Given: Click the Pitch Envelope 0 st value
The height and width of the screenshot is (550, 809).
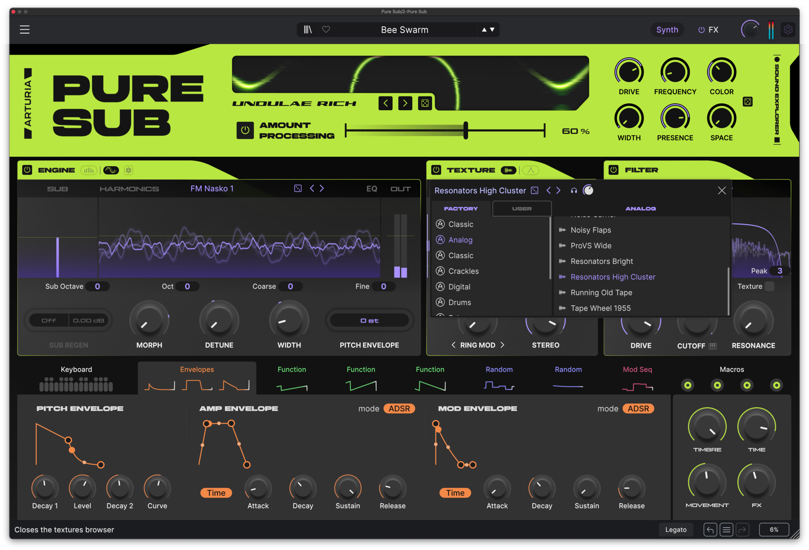Looking at the screenshot, I should pos(370,320).
